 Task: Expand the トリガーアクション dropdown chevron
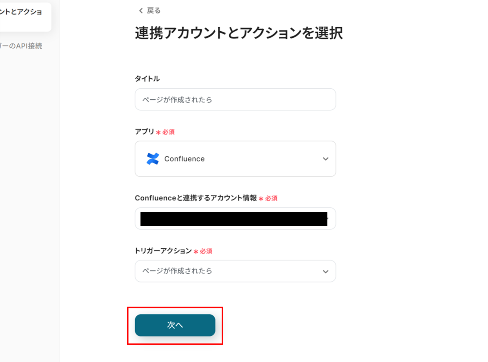[325, 271]
